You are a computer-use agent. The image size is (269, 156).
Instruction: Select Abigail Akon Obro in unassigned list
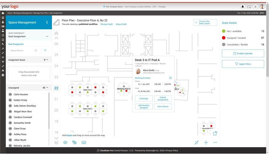[23, 111]
